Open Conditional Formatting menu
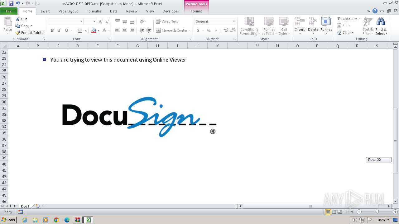This screenshot has height=224, width=399. click(x=249, y=26)
